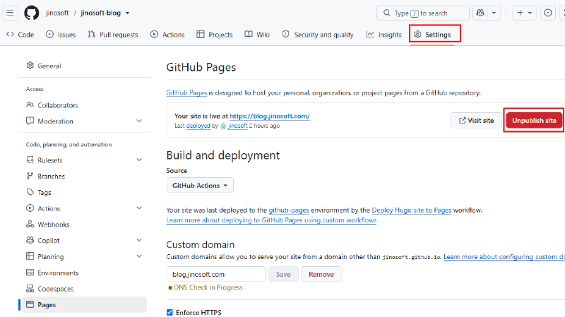Click the Rulesets icon in sidebar
This screenshot has height=317, width=565.
30,160
